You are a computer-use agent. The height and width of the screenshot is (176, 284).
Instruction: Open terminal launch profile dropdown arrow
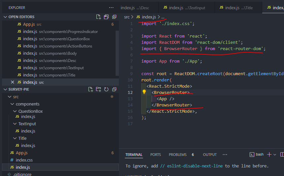[275, 155]
